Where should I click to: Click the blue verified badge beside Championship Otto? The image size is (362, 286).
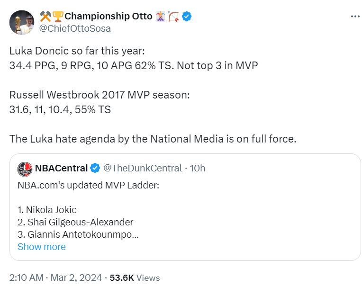[187, 17]
